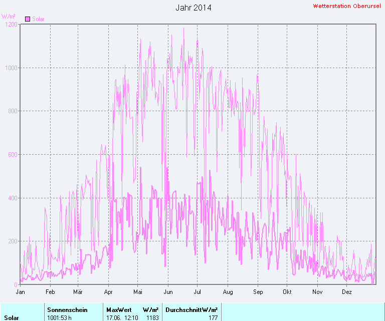Click the 'Mär' month axis label

coord(78,292)
